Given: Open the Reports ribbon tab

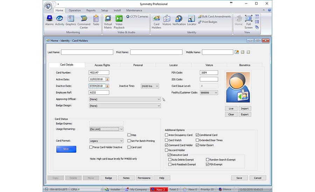Looking at the screenshot, I should click(91, 10).
